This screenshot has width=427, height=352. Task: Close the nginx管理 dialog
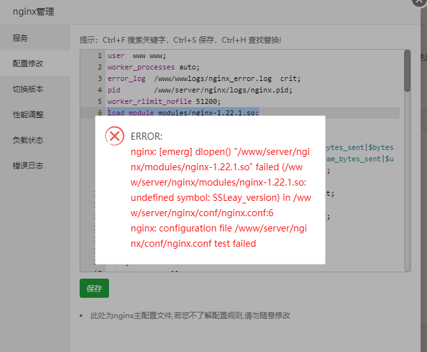coord(419,2)
